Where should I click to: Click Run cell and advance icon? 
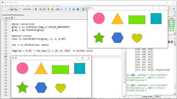tap(44, 9)
